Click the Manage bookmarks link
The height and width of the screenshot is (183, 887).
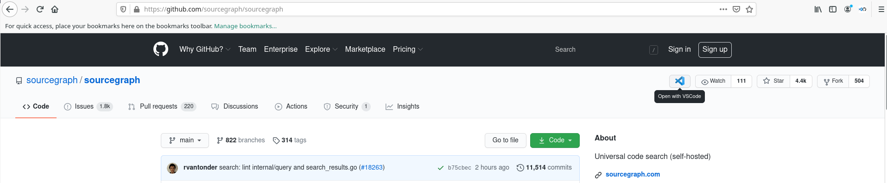245,26
